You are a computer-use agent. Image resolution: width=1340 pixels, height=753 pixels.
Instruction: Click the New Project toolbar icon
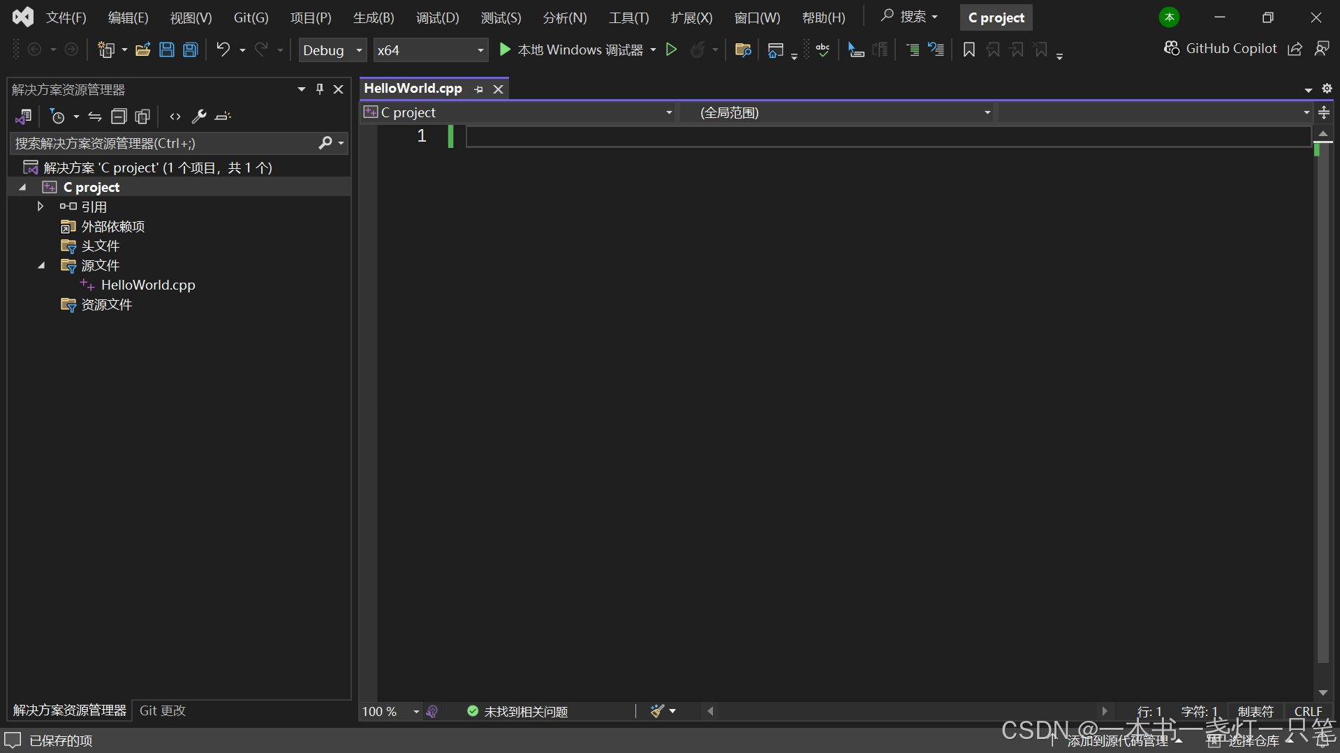[x=106, y=50]
